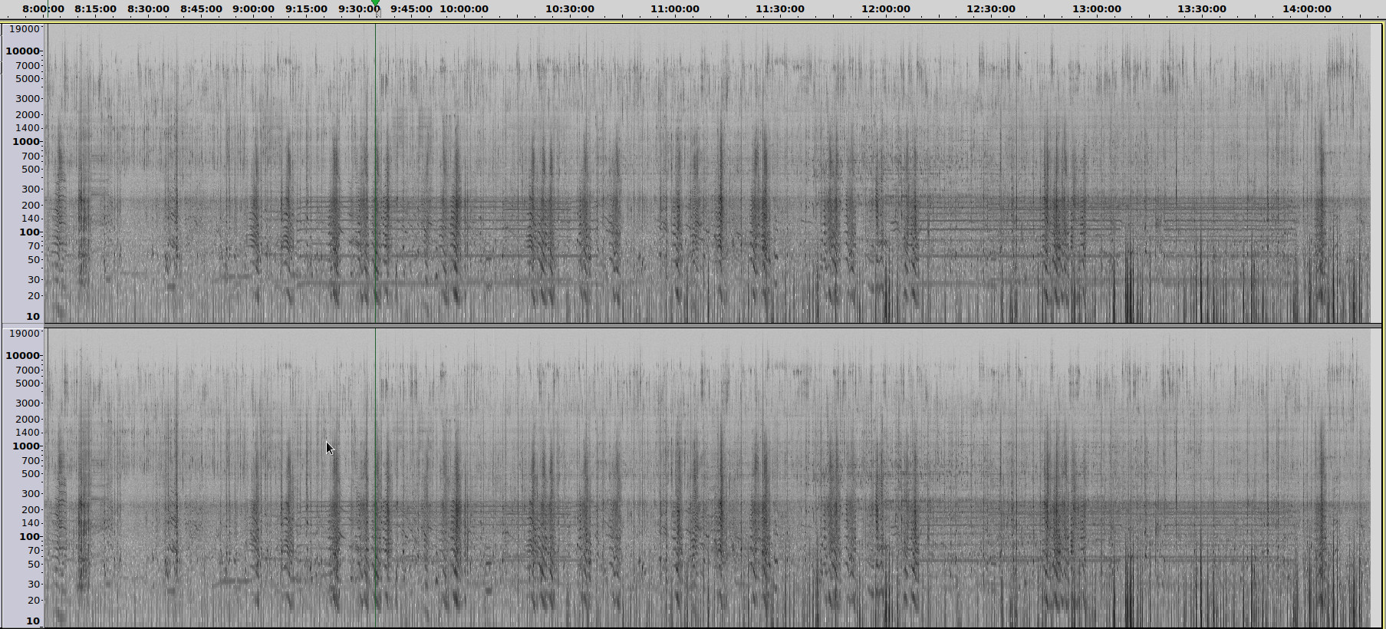Click the 13:00:00 timeline label
Screen dimensions: 1386x629
pyautogui.click(x=1096, y=9)
